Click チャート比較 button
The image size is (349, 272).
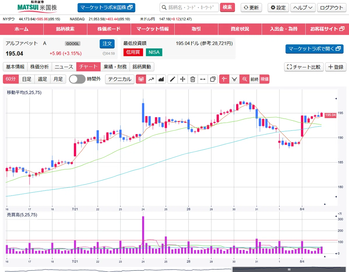pos(304,67)
